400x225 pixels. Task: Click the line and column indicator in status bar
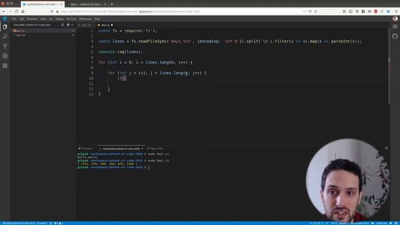pyautogui.click(x=317, y=223)
